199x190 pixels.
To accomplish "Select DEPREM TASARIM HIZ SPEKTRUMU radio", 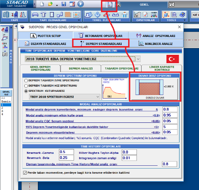I will [26, 86].
